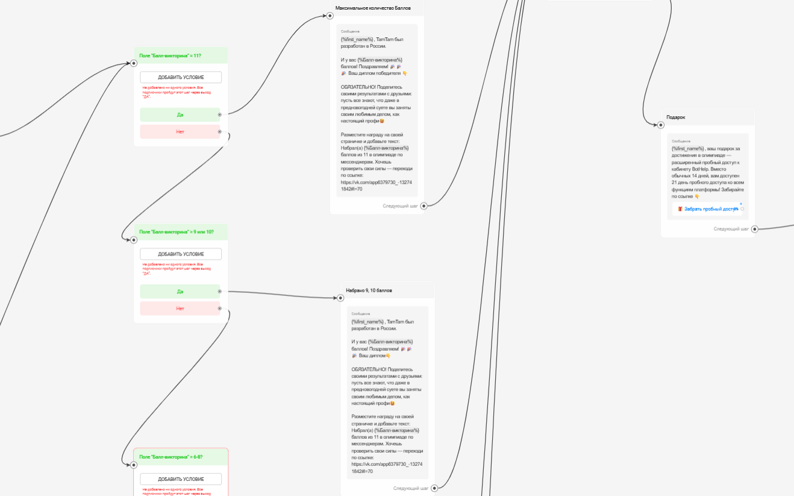Click the input connector of the "= 9 или 10?" block
The image size is (794, 496).
click(134, 239)
